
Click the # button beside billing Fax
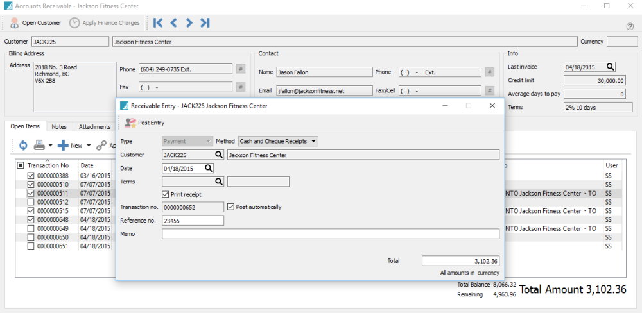click(241, 87)
